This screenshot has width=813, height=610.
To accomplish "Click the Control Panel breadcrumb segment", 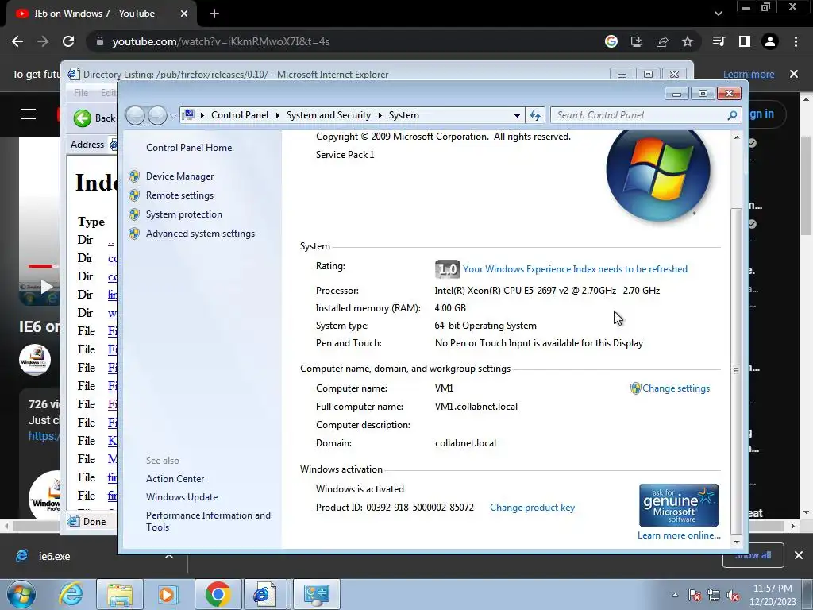I will tap(240, 115).
